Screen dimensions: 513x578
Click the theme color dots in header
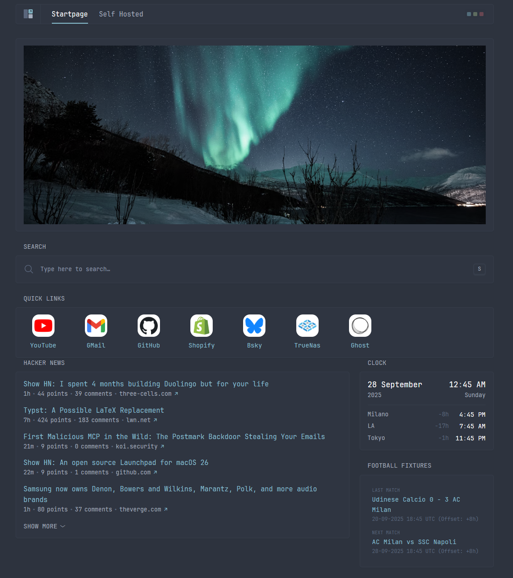pyautogui.click(x=475, y=14)
